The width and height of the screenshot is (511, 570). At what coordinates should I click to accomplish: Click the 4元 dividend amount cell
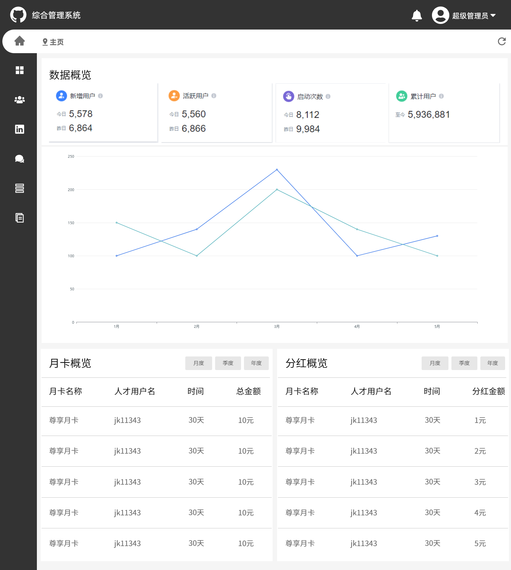coord(480,512)
